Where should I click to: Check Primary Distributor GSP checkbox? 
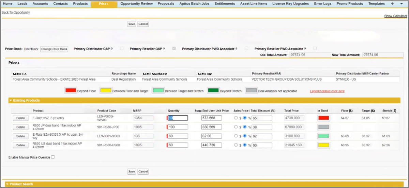pos(122,49)
